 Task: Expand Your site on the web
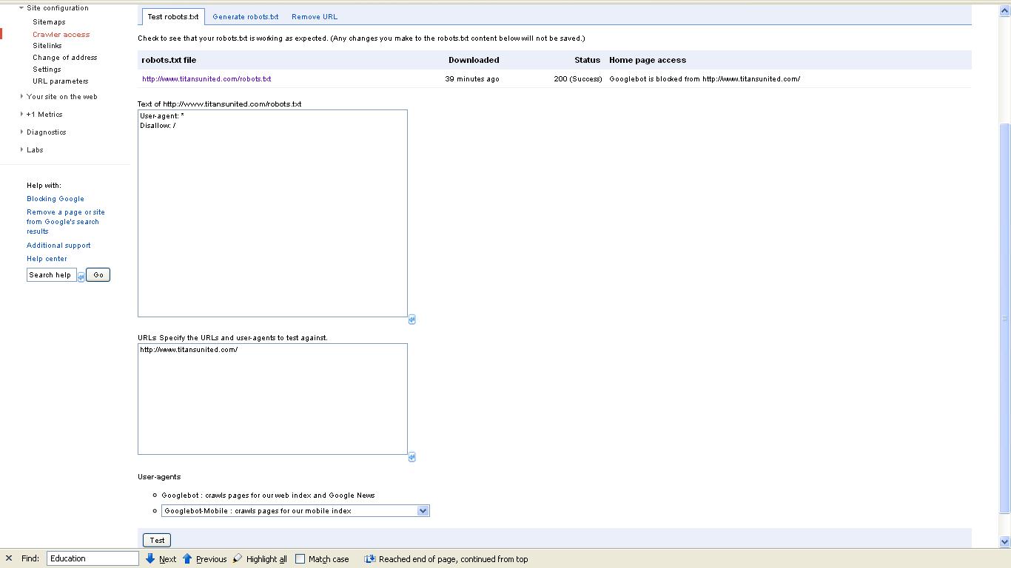pyautogui.click(x=21, y=97)
